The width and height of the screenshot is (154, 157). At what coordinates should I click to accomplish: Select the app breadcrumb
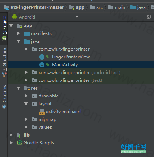coord(77,7)
